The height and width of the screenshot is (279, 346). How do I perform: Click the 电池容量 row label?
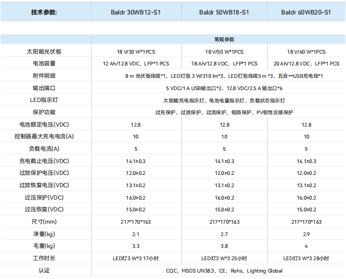pyautogui.click(x=44, y=63)
